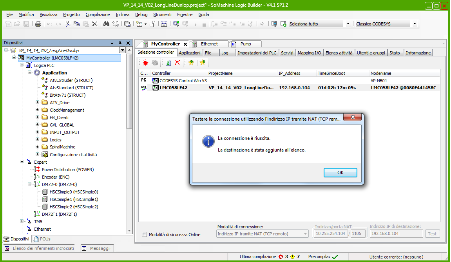Open the Progetto menu

(x=71, y=14)
